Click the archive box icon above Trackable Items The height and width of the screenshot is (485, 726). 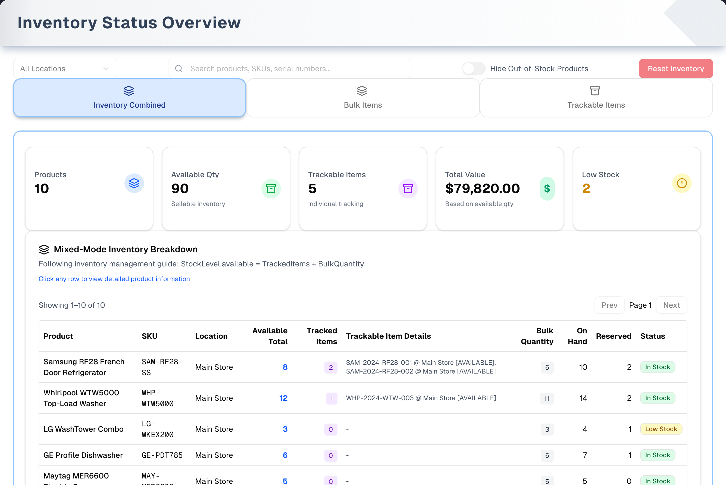[595, 91]
